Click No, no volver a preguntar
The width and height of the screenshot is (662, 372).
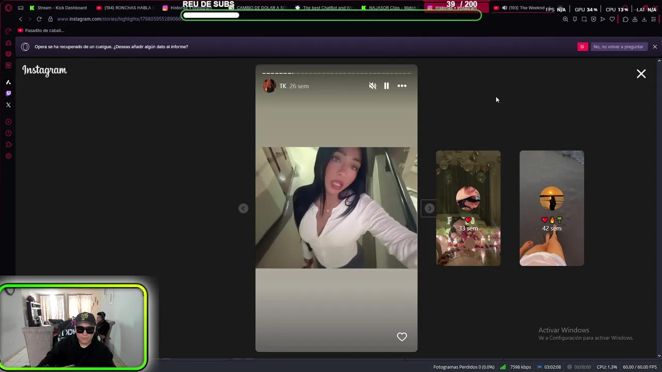coord(618,47)
